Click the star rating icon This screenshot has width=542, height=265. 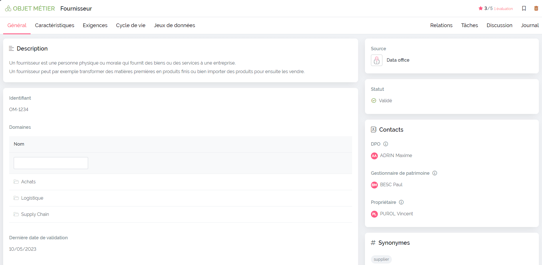pos(481,8)
